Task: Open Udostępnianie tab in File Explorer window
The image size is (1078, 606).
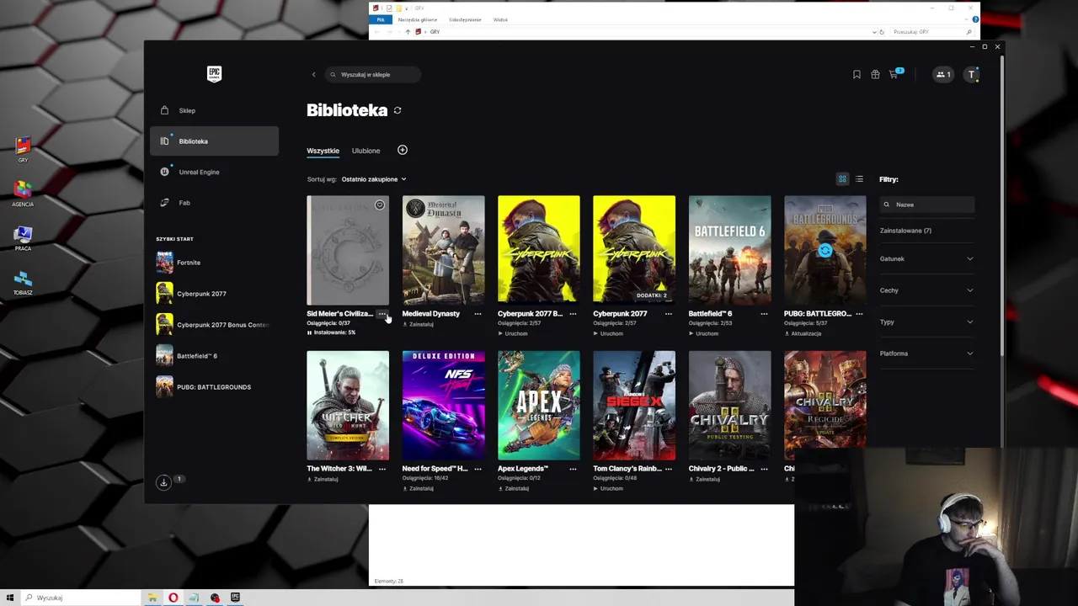Action: pos(465,19)
